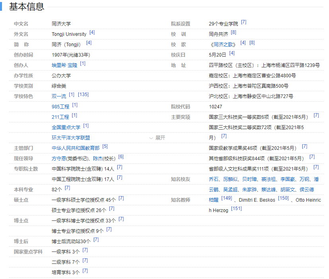Open the 嵇醒 teacher link

pyautogui.click(x=214, y=200)
